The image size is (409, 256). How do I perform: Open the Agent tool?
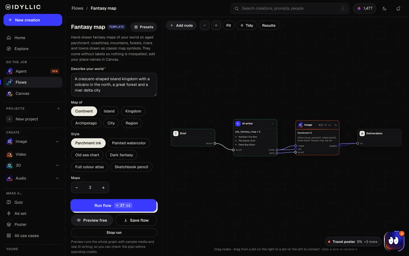click(x=33, y=71)
